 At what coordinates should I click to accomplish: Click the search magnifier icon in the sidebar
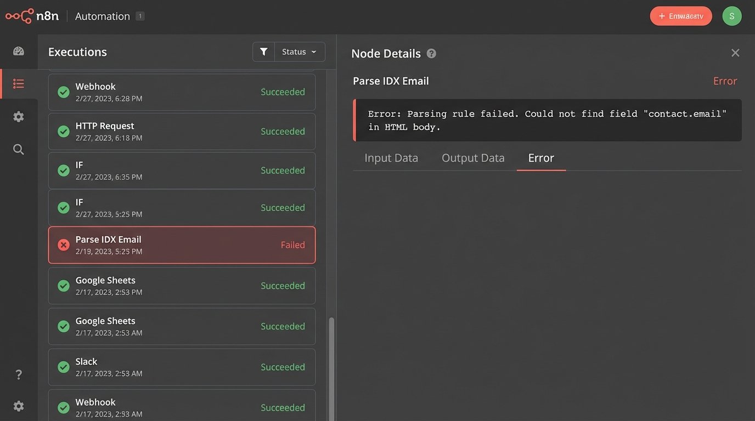click(18, 149)
